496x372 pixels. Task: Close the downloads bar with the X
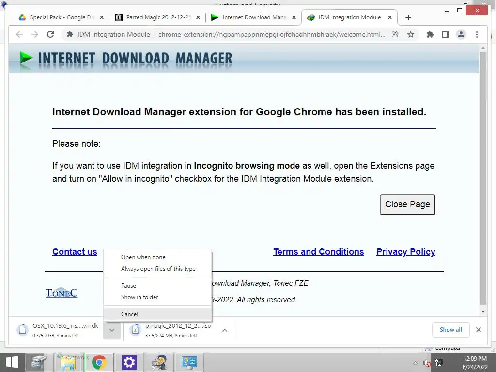(x=478, y=330)
